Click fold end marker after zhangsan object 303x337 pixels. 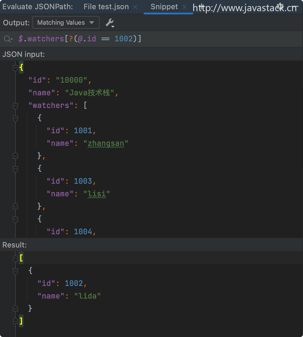(15, 155)
